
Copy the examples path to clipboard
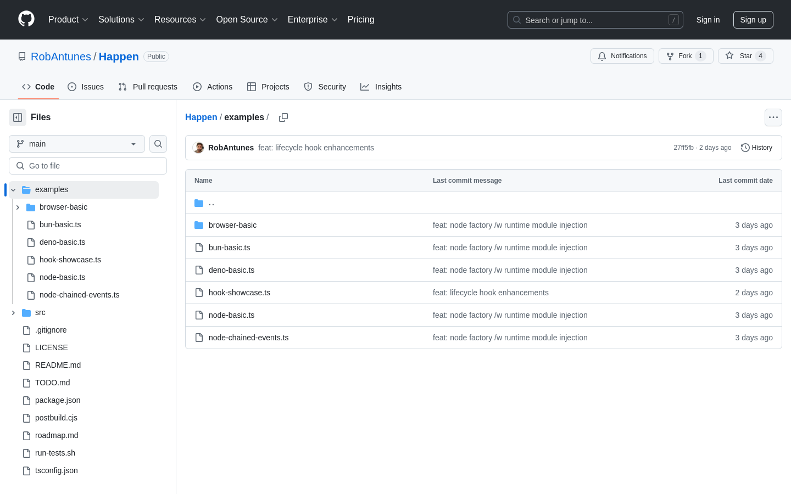pos(283,117)
